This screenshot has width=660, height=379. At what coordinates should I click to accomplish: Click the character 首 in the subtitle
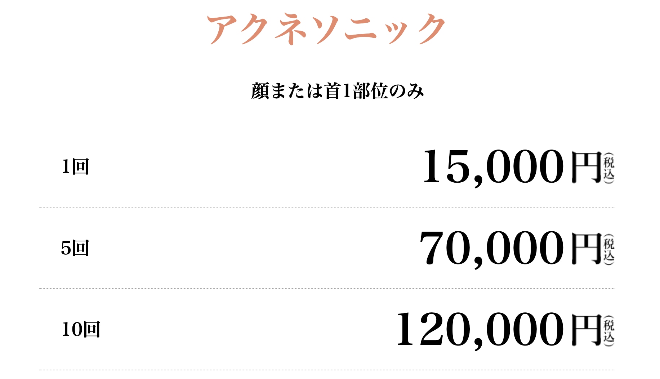[333, 91]
